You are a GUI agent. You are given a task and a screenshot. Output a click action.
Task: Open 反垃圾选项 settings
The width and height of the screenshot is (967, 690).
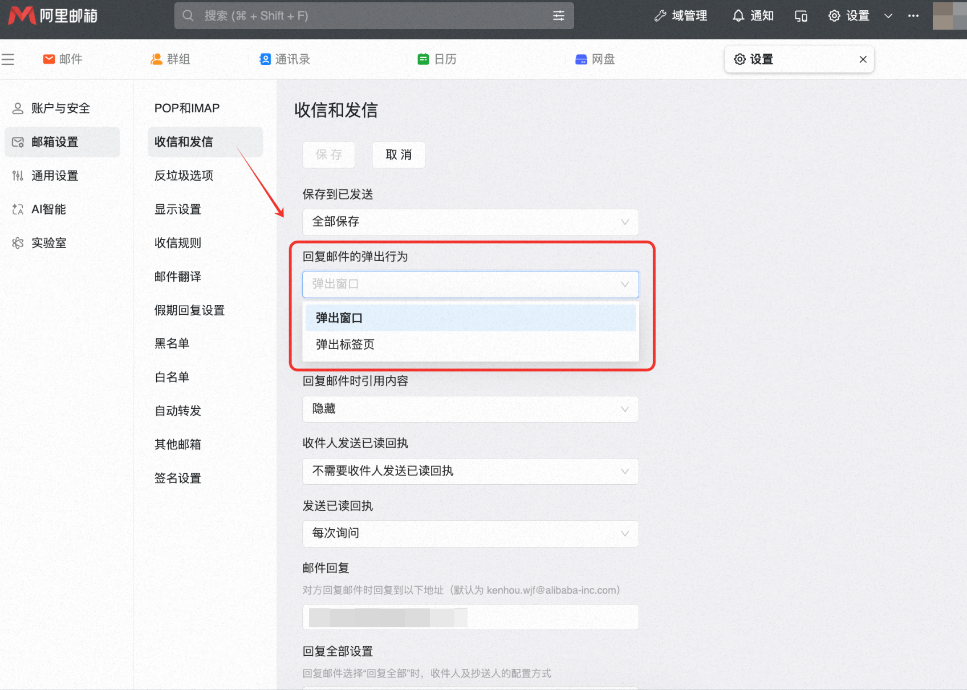click(205, 175)
